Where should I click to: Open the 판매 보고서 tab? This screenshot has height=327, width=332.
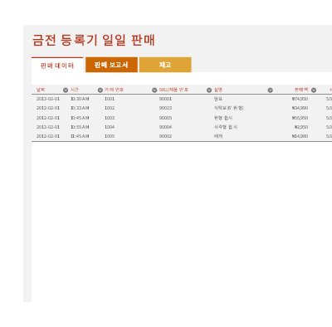point(111,65)
